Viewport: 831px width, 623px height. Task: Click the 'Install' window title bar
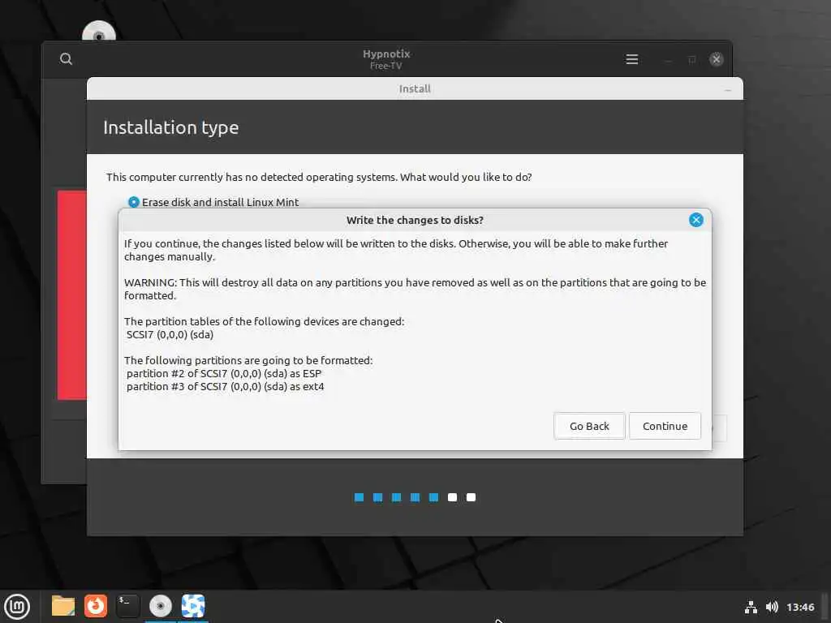point(415,88)
